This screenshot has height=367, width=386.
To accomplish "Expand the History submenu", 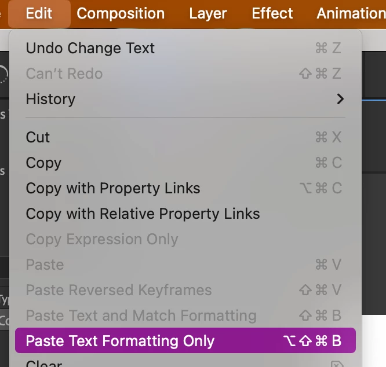I will (185, 99).
